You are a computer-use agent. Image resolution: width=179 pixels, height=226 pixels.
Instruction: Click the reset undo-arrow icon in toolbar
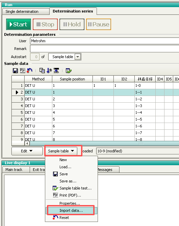29,71
